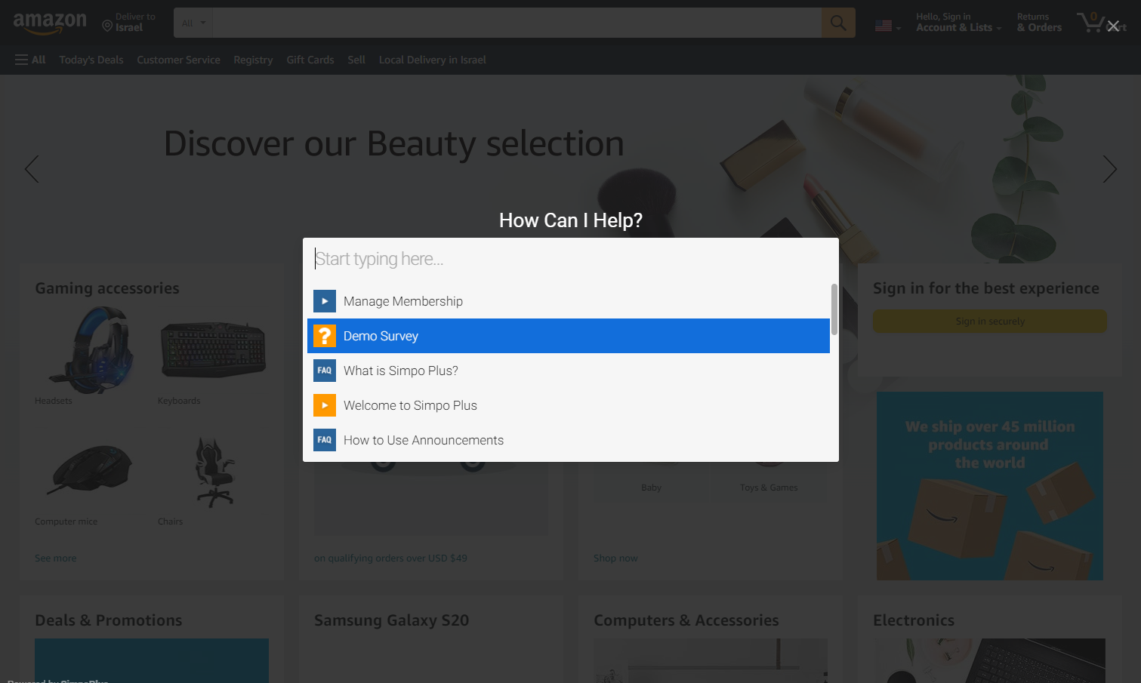Screen dimensions: 1141x683
Task: Open Gift Cards in navigation bar
Action: [x=310, y=60]
